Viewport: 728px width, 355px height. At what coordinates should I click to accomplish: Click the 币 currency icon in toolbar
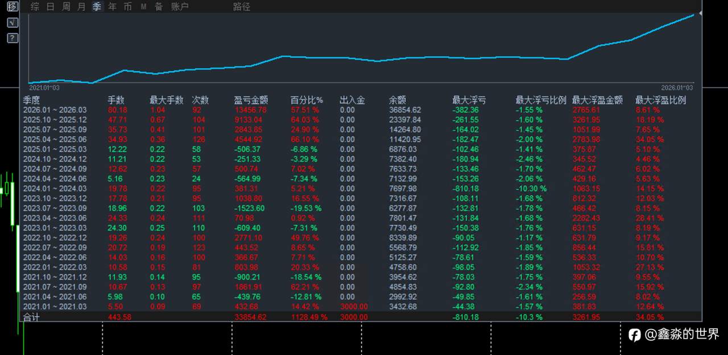(127, 7)
